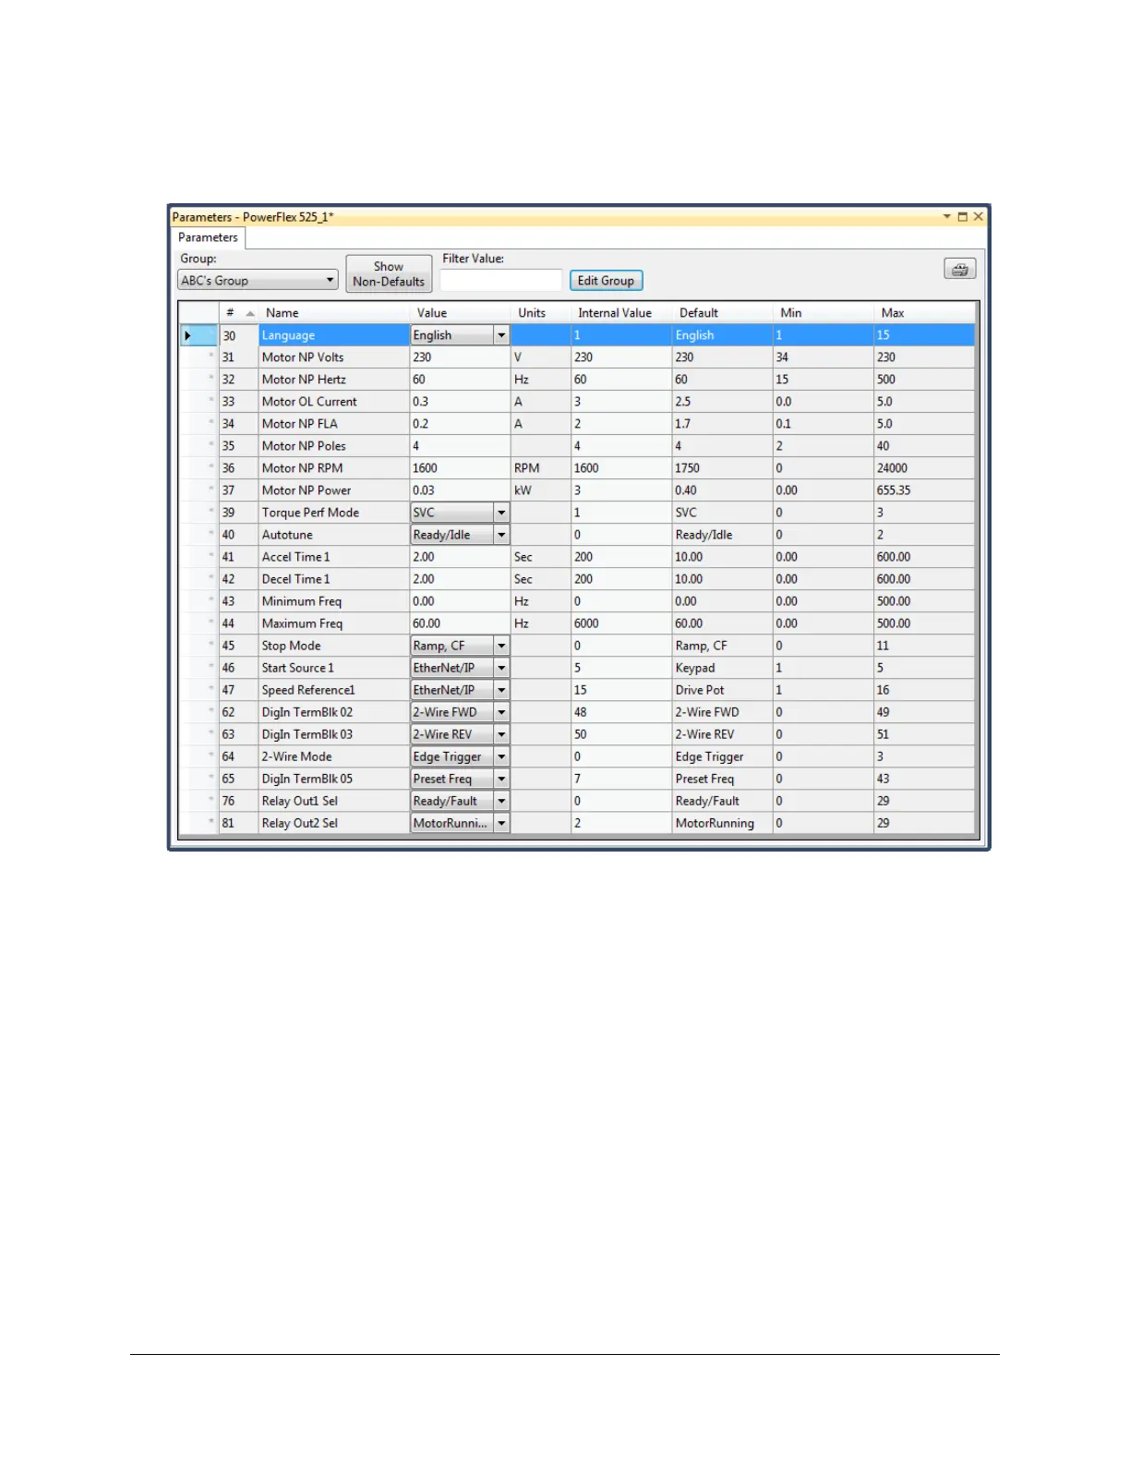1130x1463 pixels.
Task: Maximize the Parameters window
Action: coord(962,217)
